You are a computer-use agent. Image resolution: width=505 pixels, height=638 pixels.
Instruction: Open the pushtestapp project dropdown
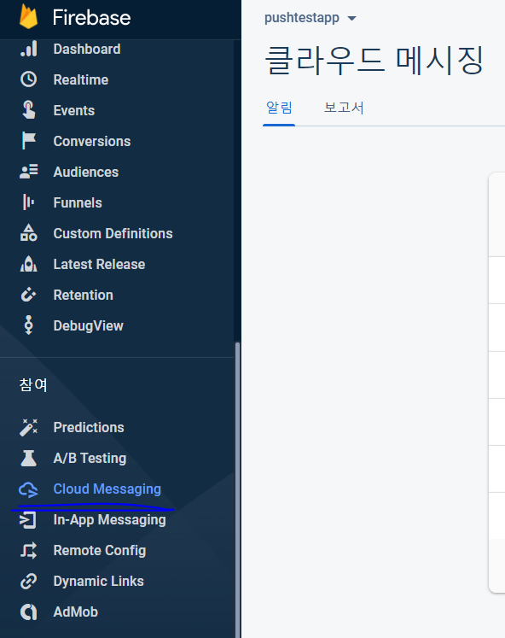(311, 18)
